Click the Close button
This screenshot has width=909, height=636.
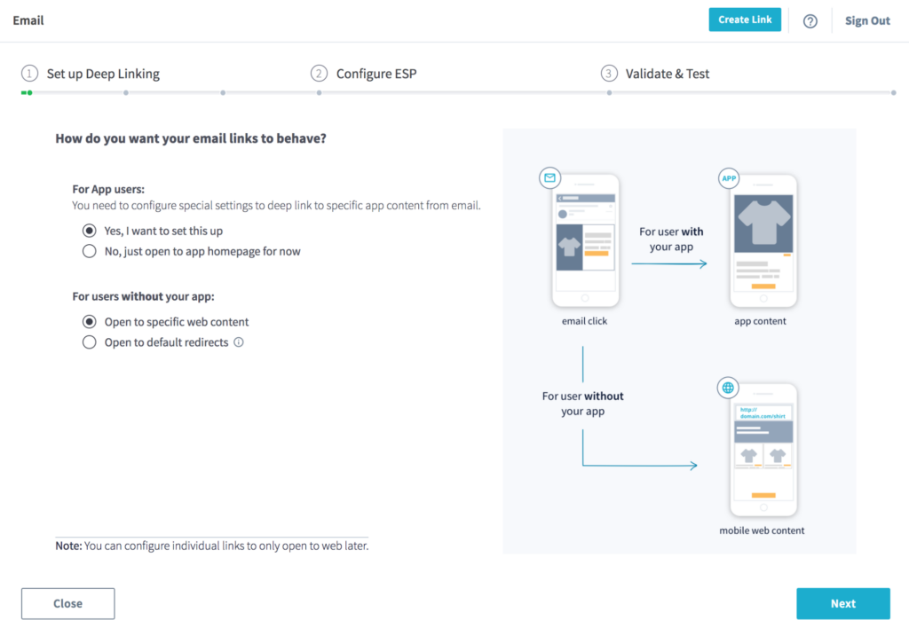point(67,603)
